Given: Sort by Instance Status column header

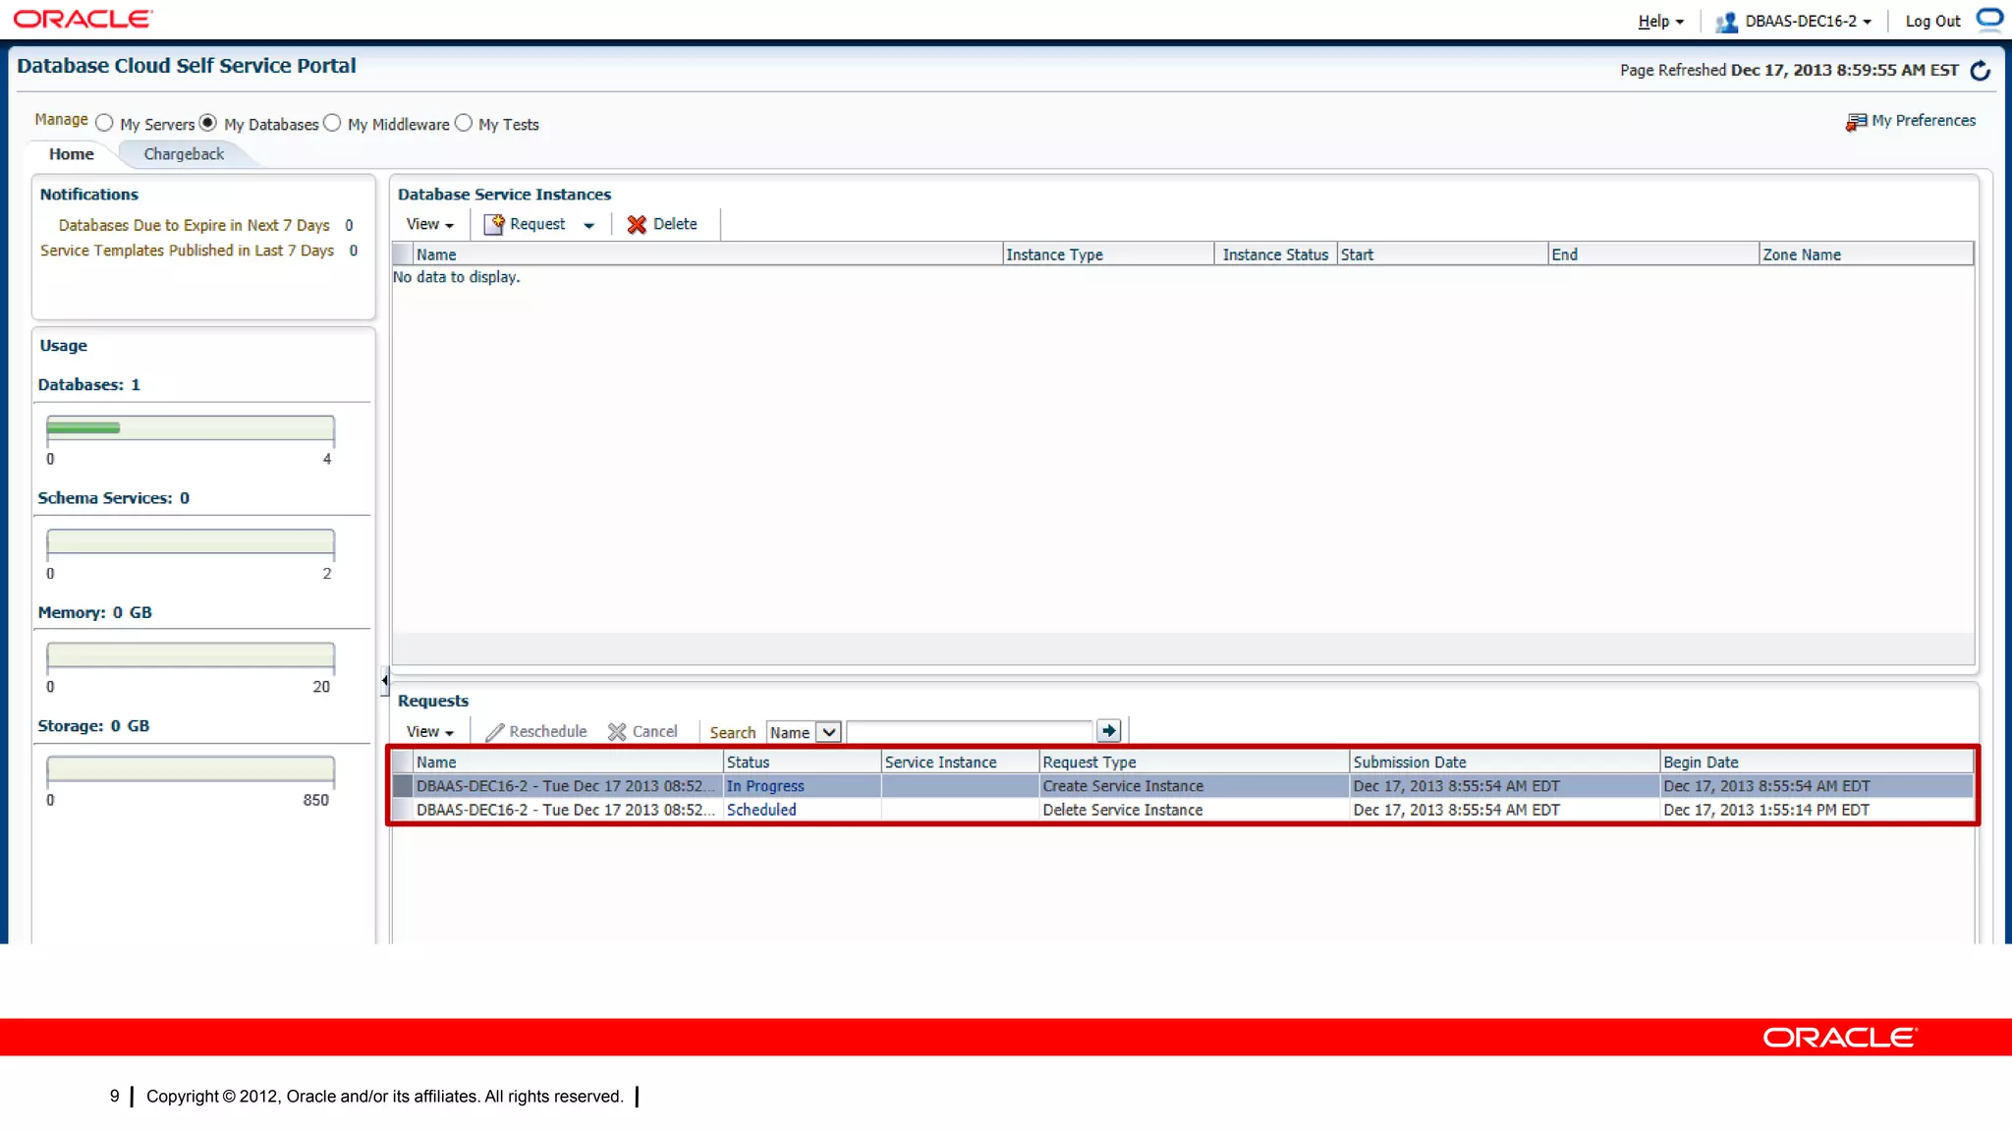Looking at the screenshot, I should [x=1275, y=255].
